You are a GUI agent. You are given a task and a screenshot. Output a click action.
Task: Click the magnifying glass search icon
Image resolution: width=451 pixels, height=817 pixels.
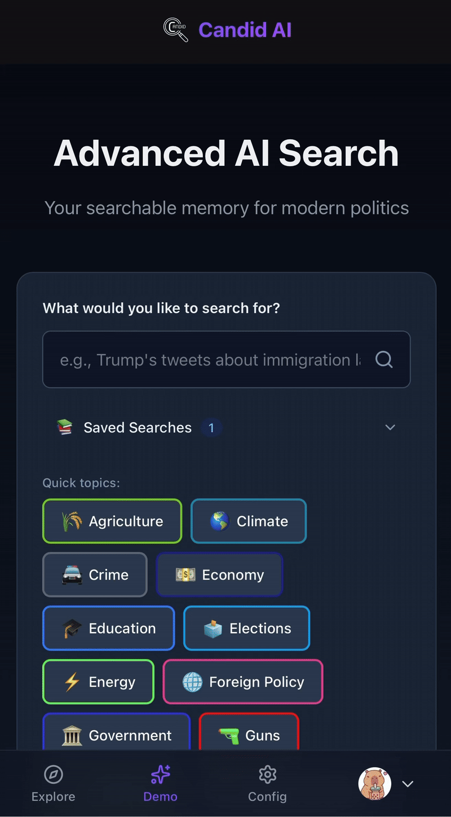click(x=384, y=359)
